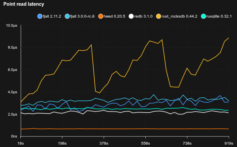Click the 919s label on time axis
The image size is (237, 147).
[x=229, y=143]
